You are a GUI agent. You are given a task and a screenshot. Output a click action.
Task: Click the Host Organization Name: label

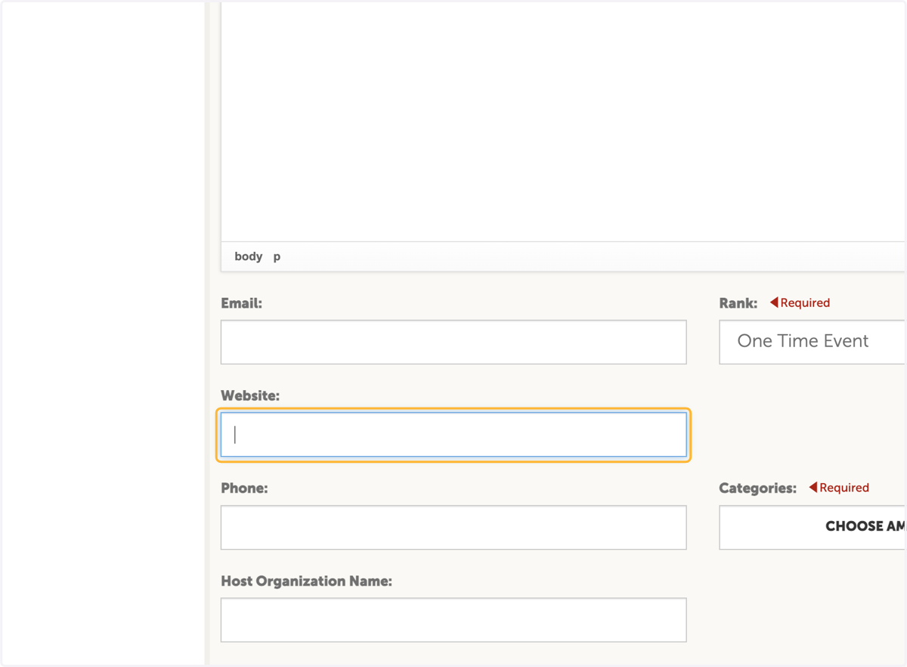(x=306, y=582)
